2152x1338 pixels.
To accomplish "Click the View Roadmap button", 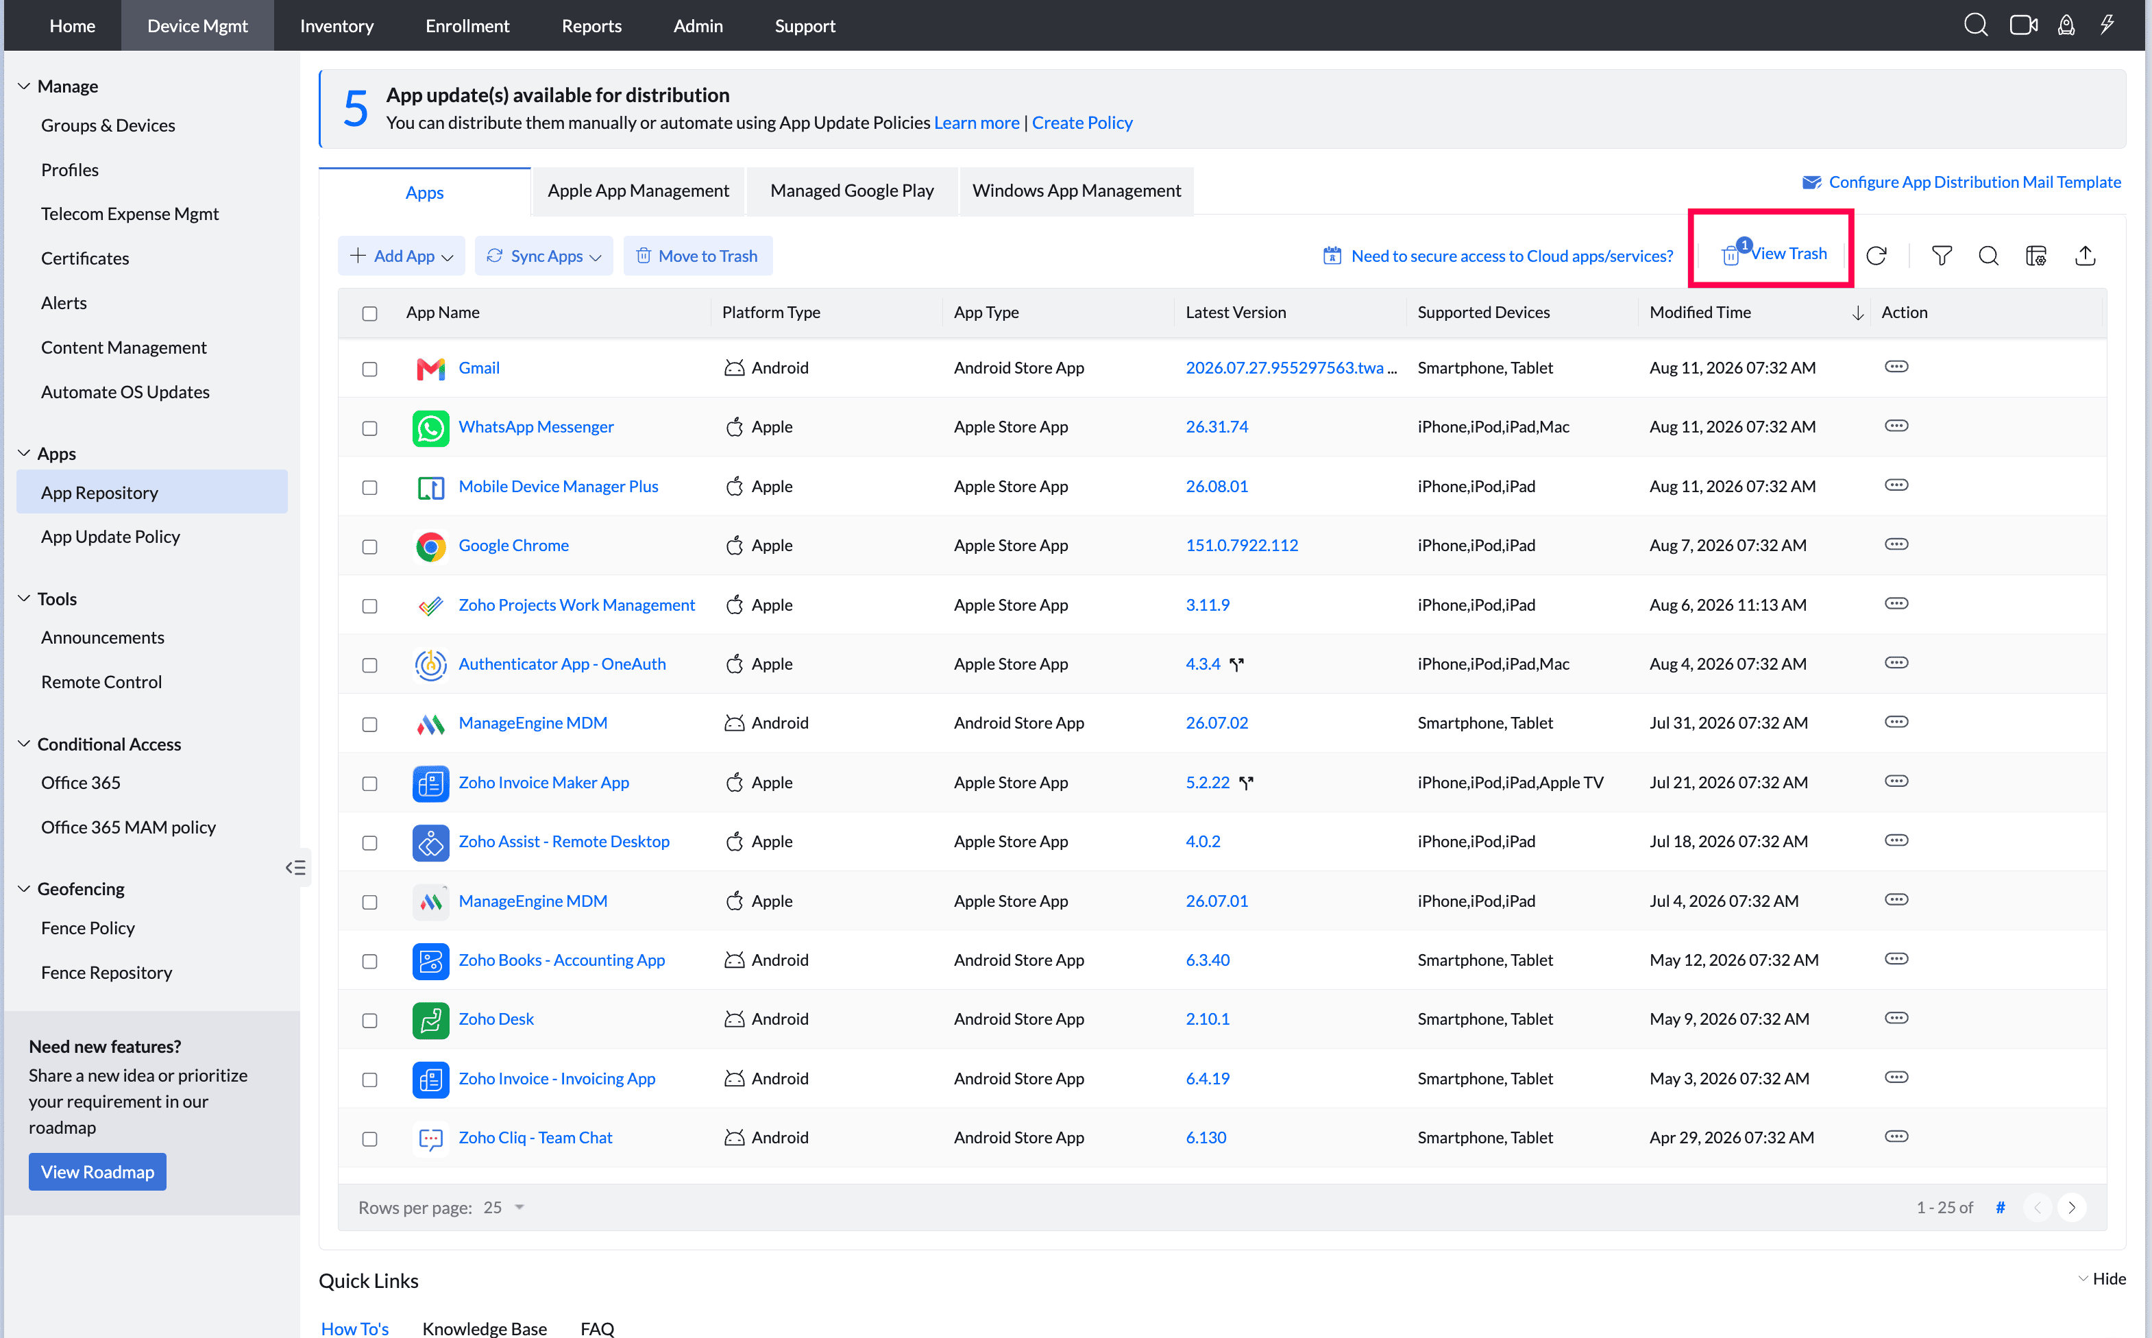I will click(97, 1171).
